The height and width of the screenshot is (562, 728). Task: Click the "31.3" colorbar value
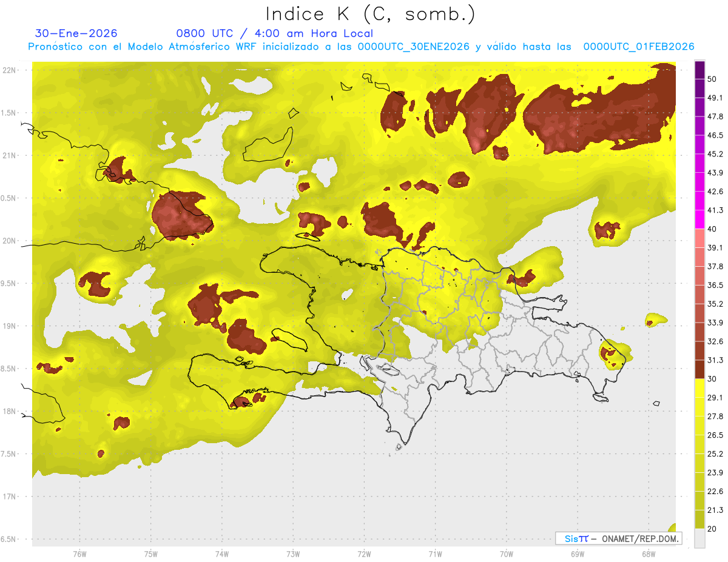[x=715, y=360]
